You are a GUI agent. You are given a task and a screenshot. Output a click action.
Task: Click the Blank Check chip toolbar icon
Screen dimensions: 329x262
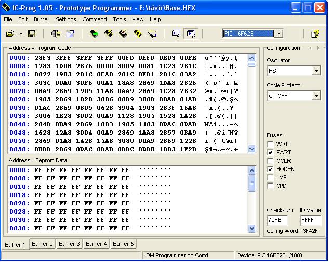(x=152, y=34)
